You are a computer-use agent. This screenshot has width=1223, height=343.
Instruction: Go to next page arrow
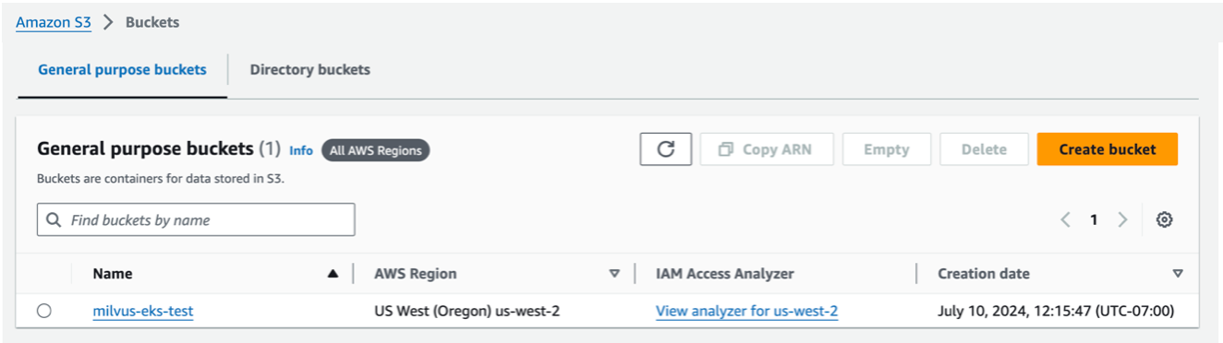point(1122,219)
